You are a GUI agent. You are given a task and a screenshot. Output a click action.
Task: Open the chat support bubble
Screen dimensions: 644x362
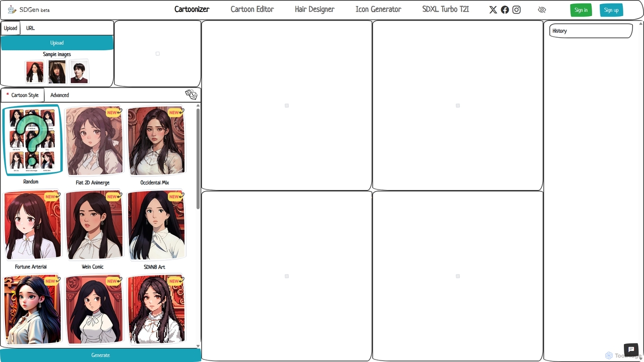[x=631, y=349]
